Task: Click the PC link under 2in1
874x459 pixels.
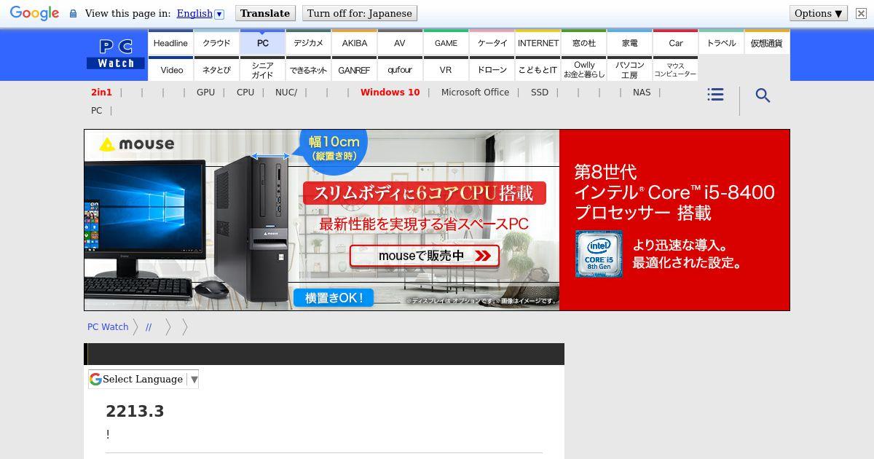Action: [x=96, y=110]
